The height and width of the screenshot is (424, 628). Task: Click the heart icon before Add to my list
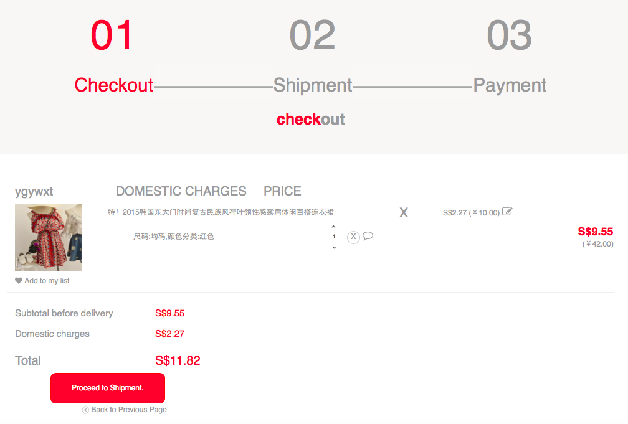tap(19, 281)
